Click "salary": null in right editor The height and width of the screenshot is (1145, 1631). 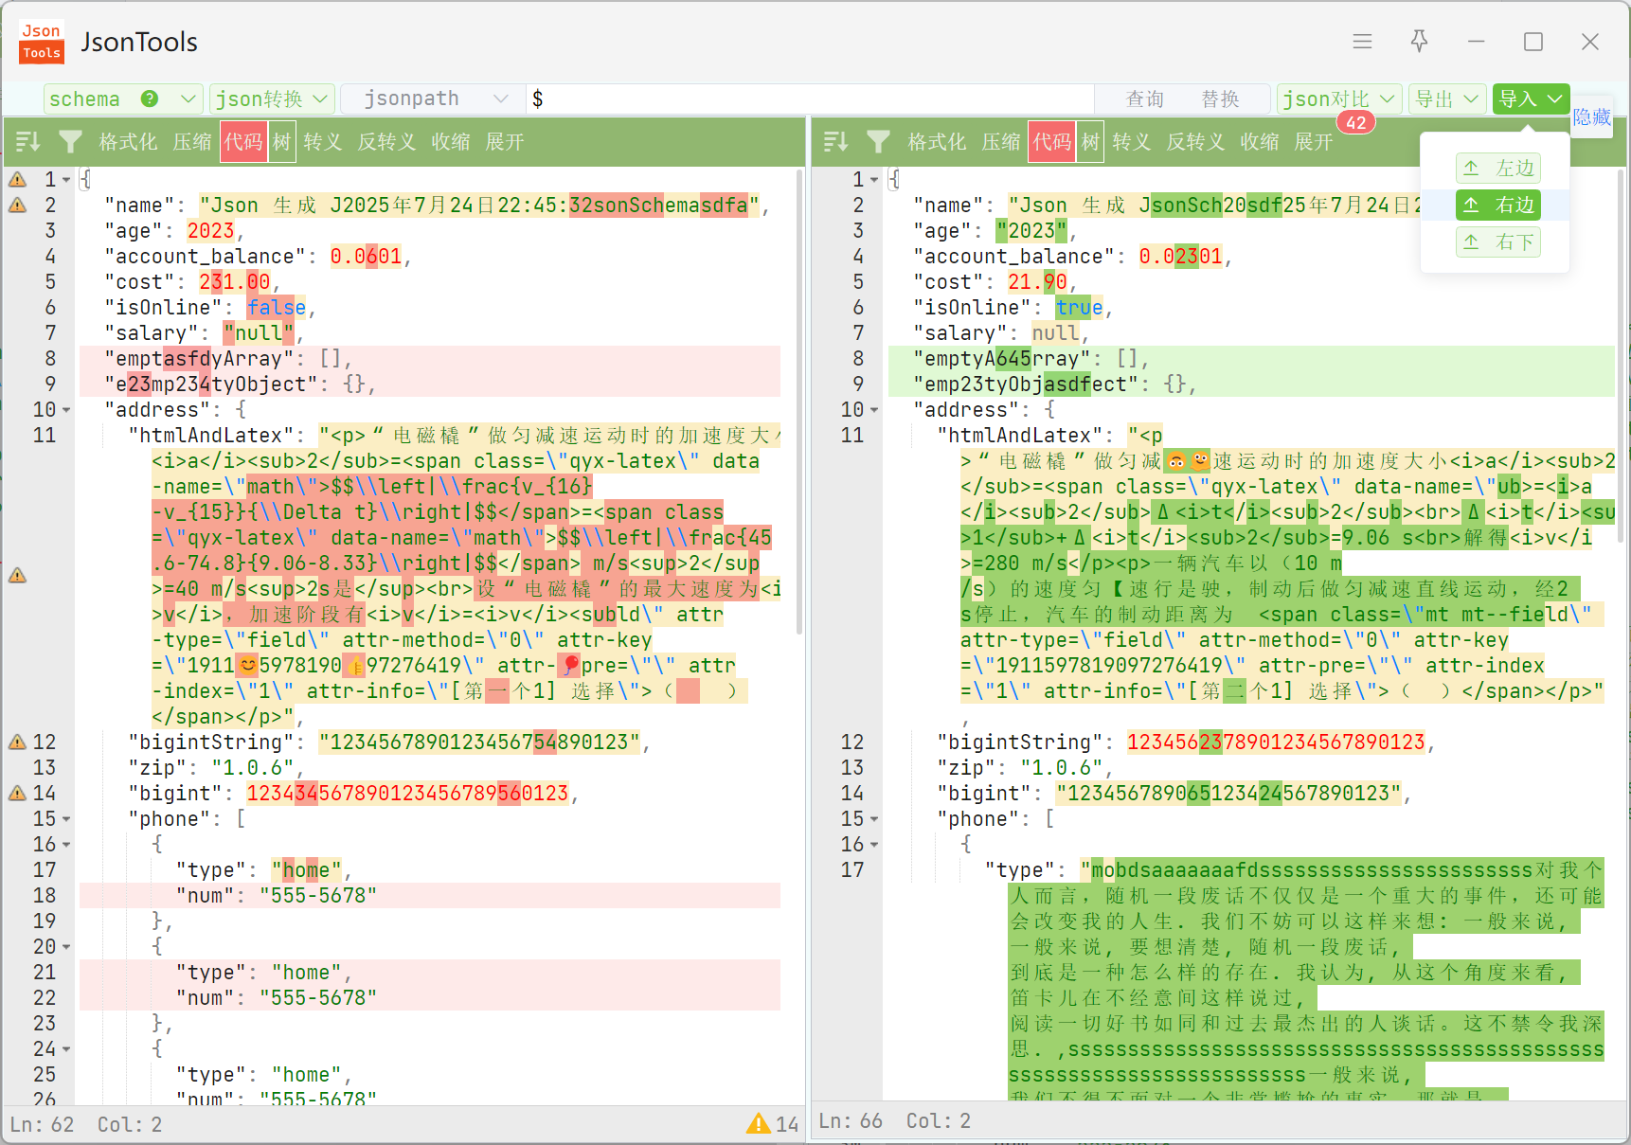tap(1001, 333)
